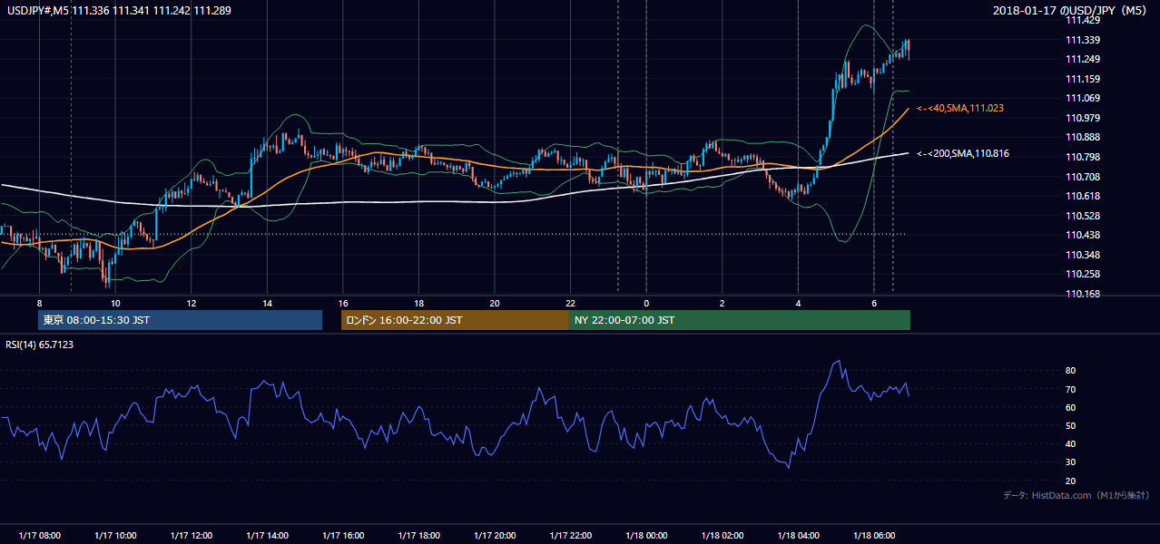This screenshot has height=544, width=1160.
Task: Click price axis value 111.159
Action: coord(1083,79)
